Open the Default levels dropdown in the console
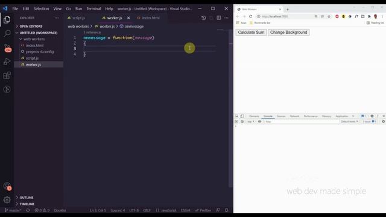Image resolution: width=386 pixels, height=217 pixels. click(349, 122)
